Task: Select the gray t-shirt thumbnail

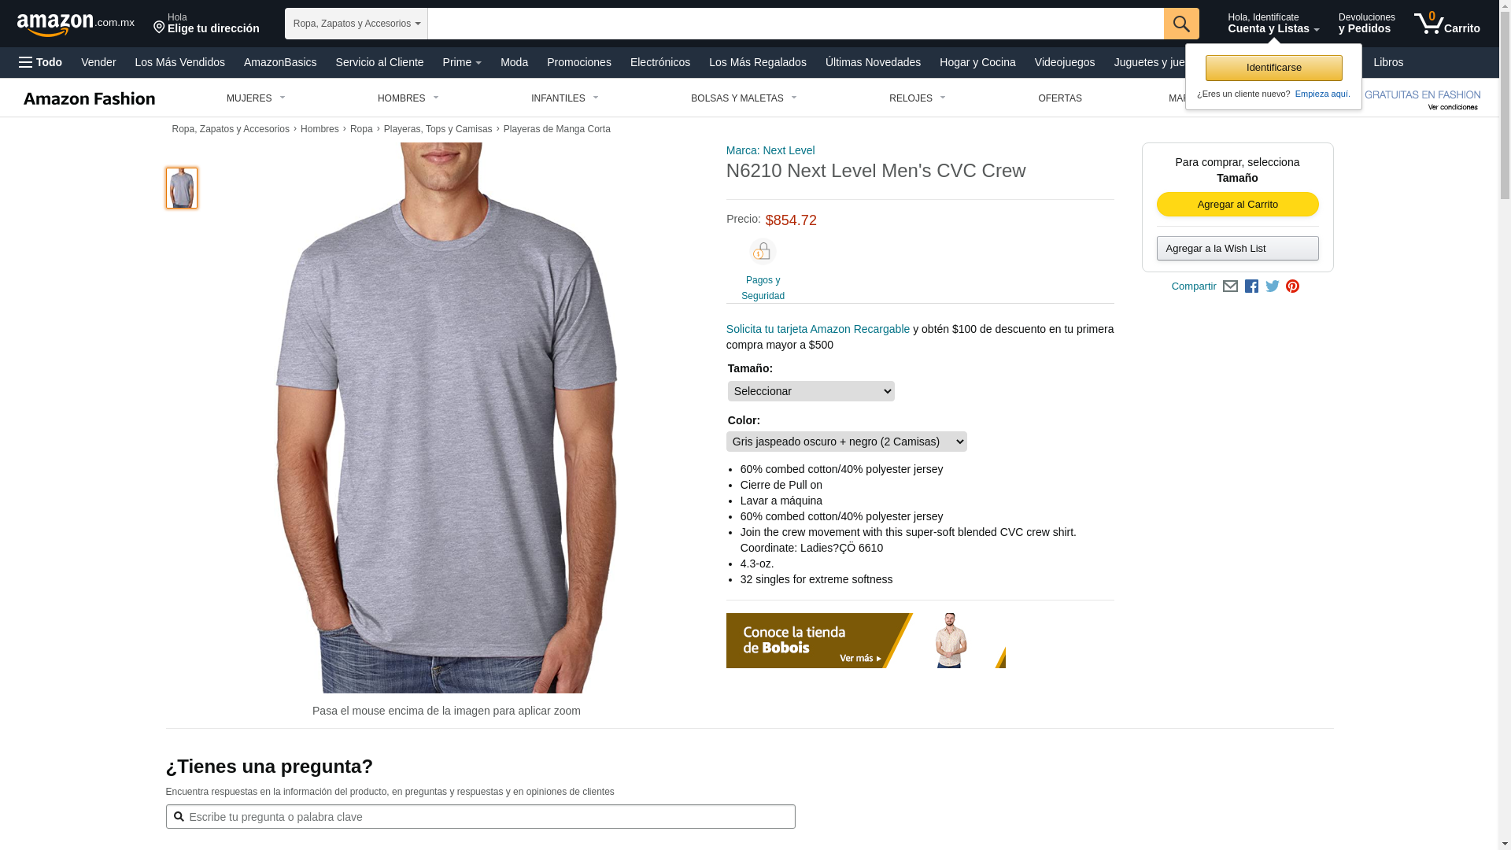Action: click(x=182, y=188)
